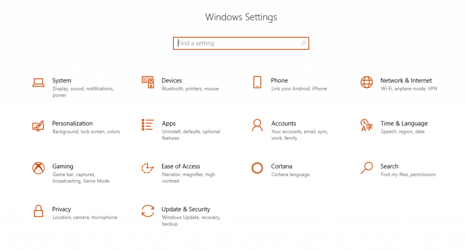Click the Ease of Access icon
Image resolution: width=466 pixels, height=251 pixels.
148,168
